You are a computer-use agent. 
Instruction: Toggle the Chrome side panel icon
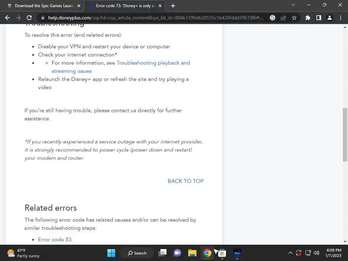pos(319,18)
